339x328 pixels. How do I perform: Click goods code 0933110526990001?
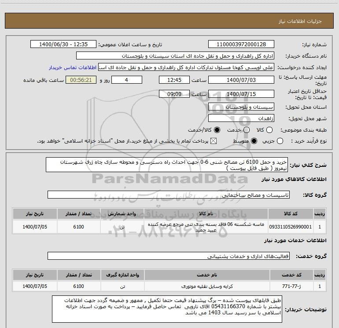(x=291, y=227)
